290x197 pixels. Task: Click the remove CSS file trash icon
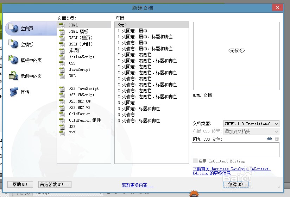coord(277,139)
